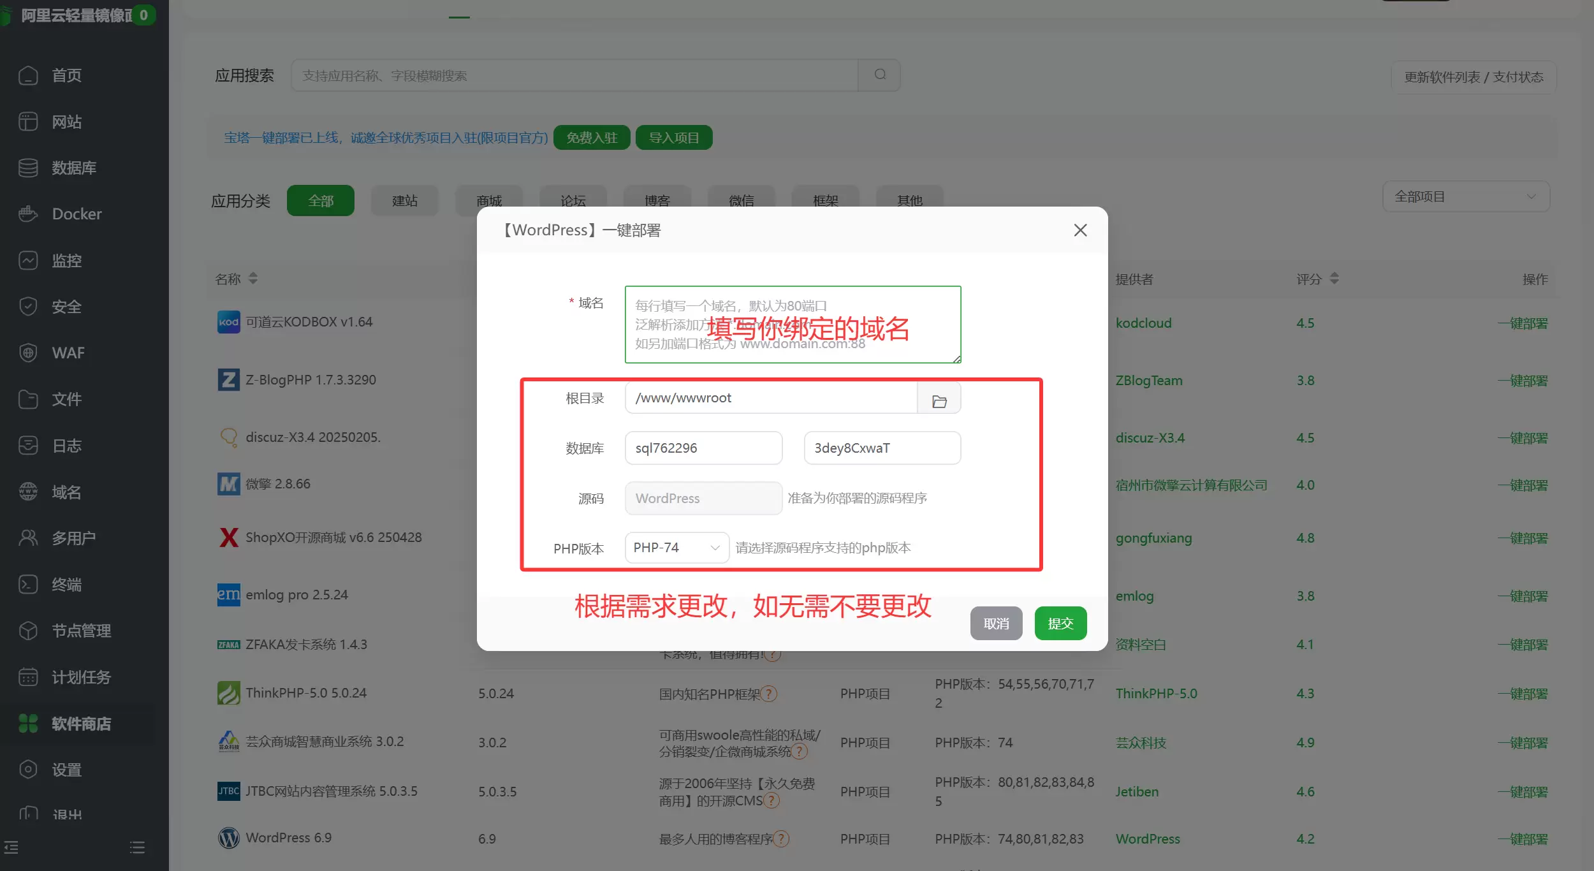The height and width of the screenshot is (871, 1594).
Task: Select the 建站 category tab
Action: (404, 201)
